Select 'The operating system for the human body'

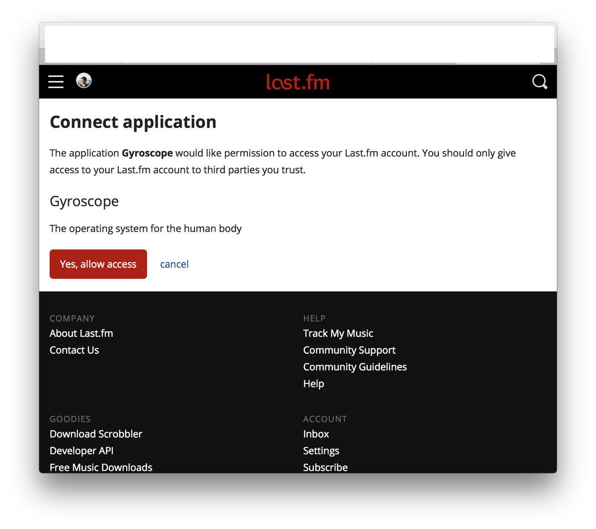coord(146,228)
